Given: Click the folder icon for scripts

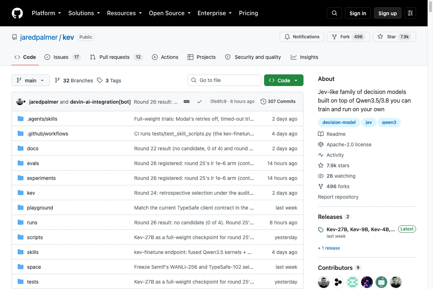Looking at the screenshot, I should tap(21, 237).
